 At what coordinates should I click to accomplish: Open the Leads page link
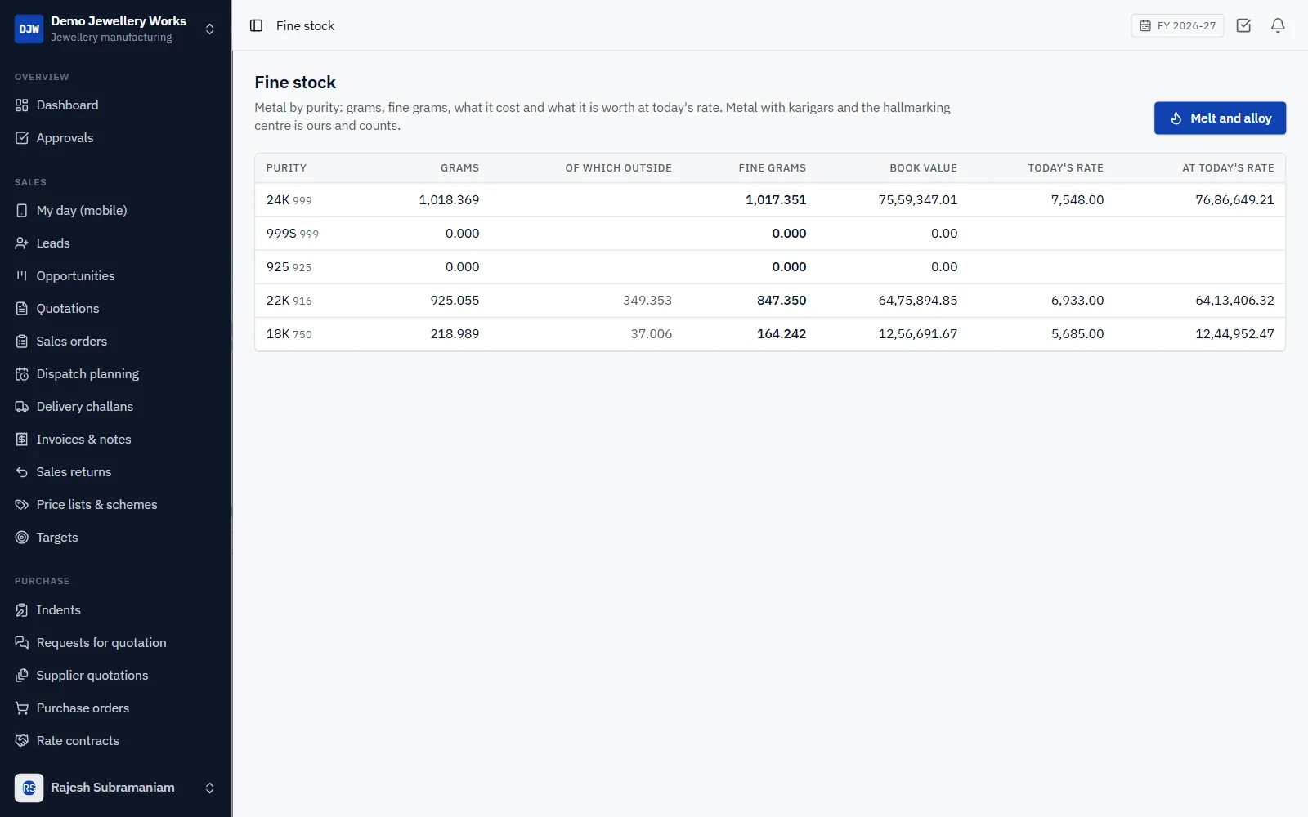point(115,243)
